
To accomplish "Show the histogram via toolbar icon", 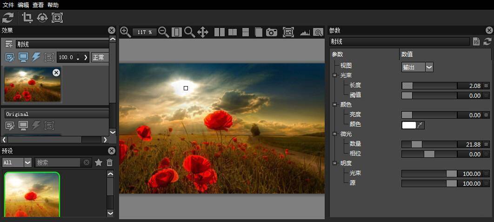I will (305, 32).
